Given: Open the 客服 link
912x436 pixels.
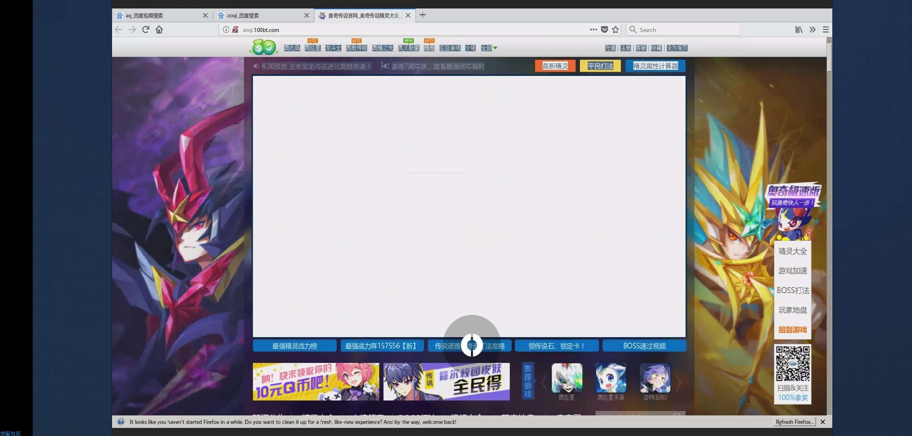Looking at the screenshot, I should (641, 48).
